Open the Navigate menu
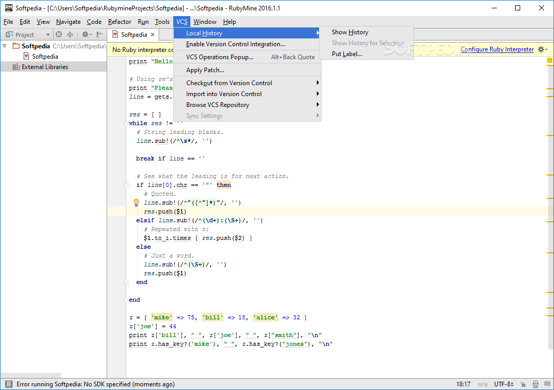 [x=68, y=22]
